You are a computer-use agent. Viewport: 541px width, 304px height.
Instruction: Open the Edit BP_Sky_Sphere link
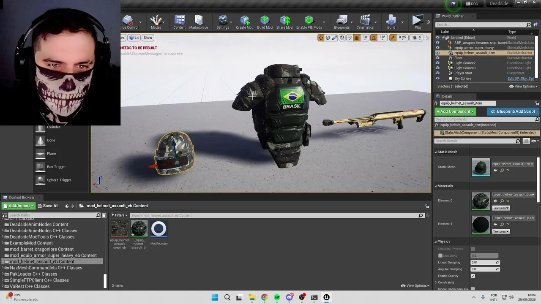point(521,79)
